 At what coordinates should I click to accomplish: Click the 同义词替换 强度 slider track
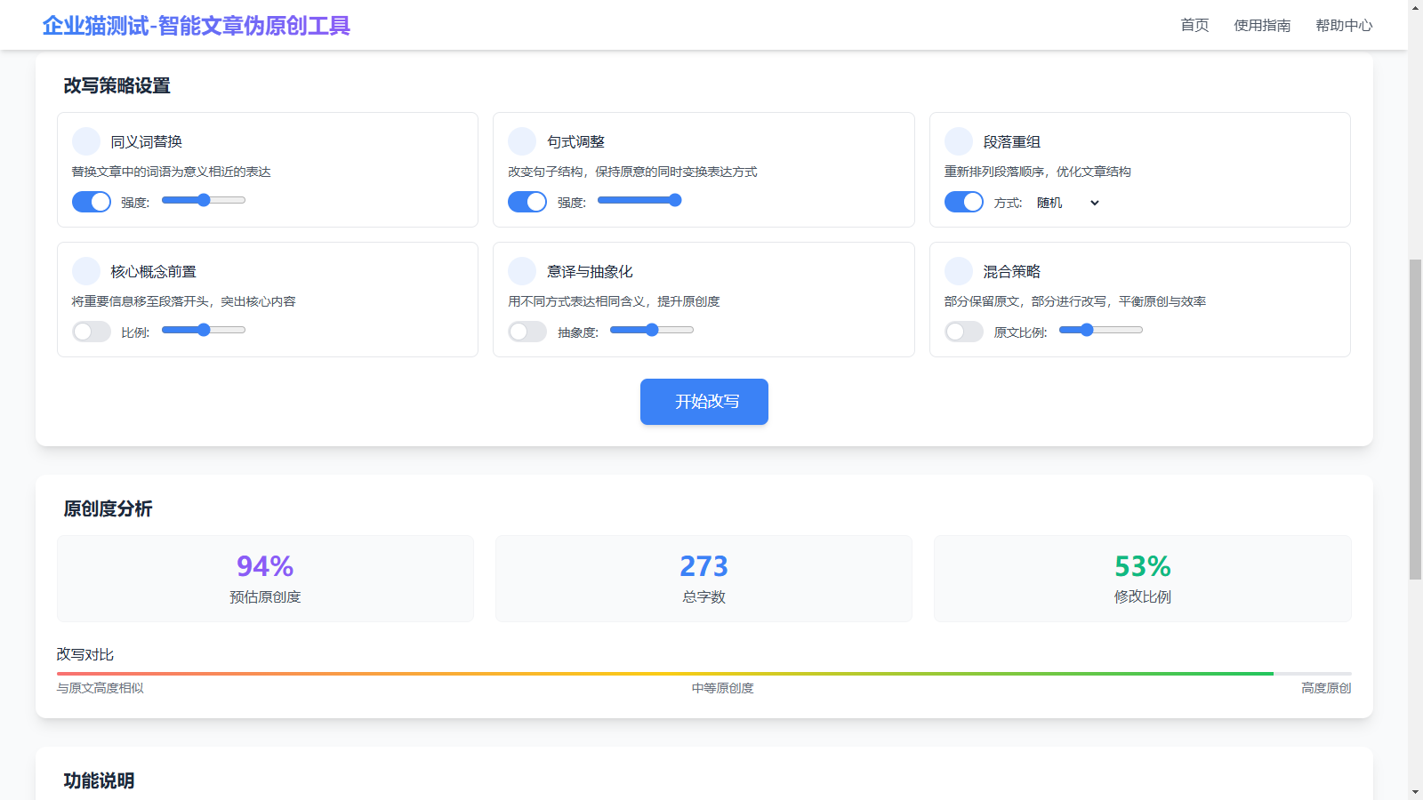tap(204, 200)
